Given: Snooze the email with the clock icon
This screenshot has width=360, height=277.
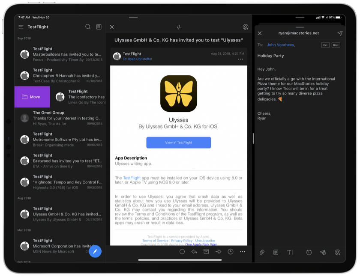Looking at the screenshot, I should click(x=231, y=252).
